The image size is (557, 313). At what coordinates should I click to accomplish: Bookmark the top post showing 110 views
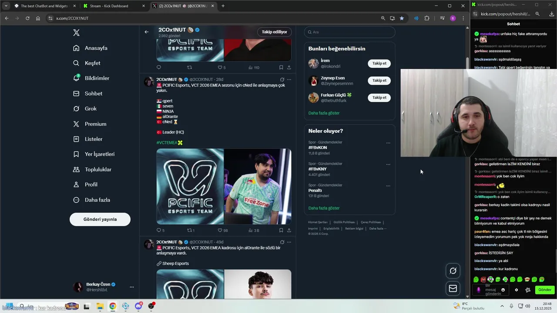(281, 67)
